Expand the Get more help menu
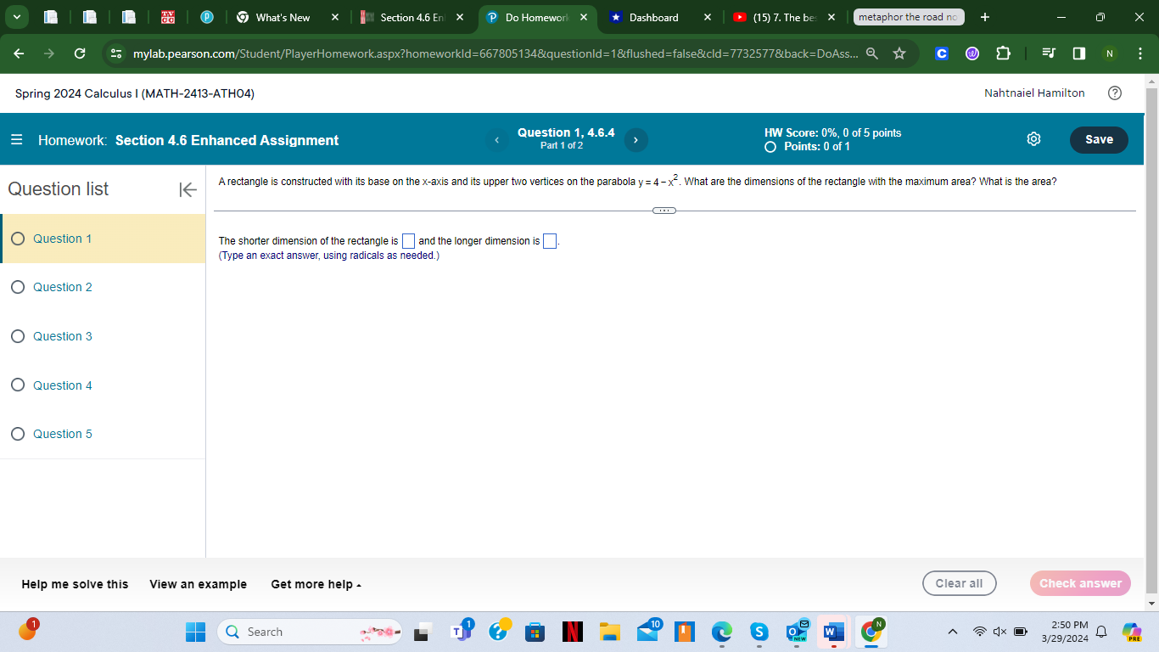The height and width of the screenshot is (652, 1159). [316, 584]
